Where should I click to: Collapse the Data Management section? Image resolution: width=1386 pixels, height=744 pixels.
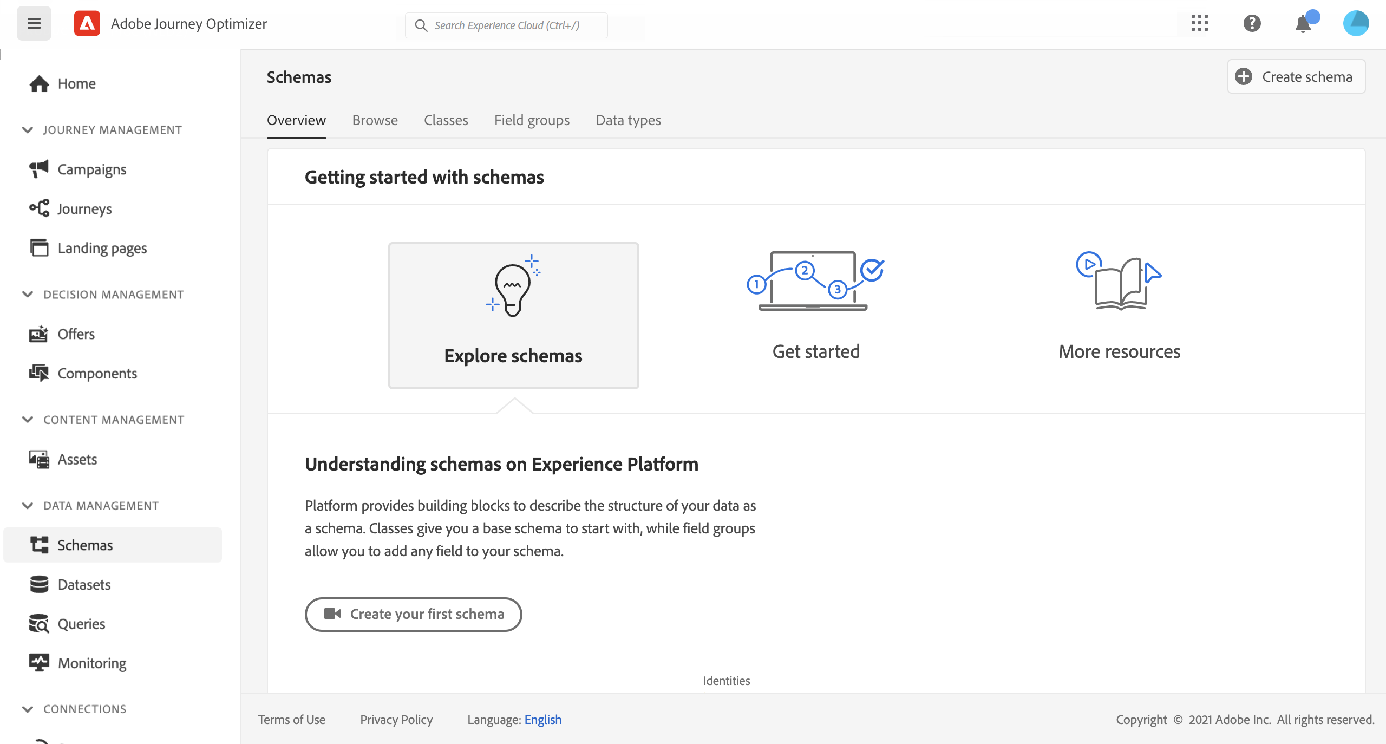point(28,506)
